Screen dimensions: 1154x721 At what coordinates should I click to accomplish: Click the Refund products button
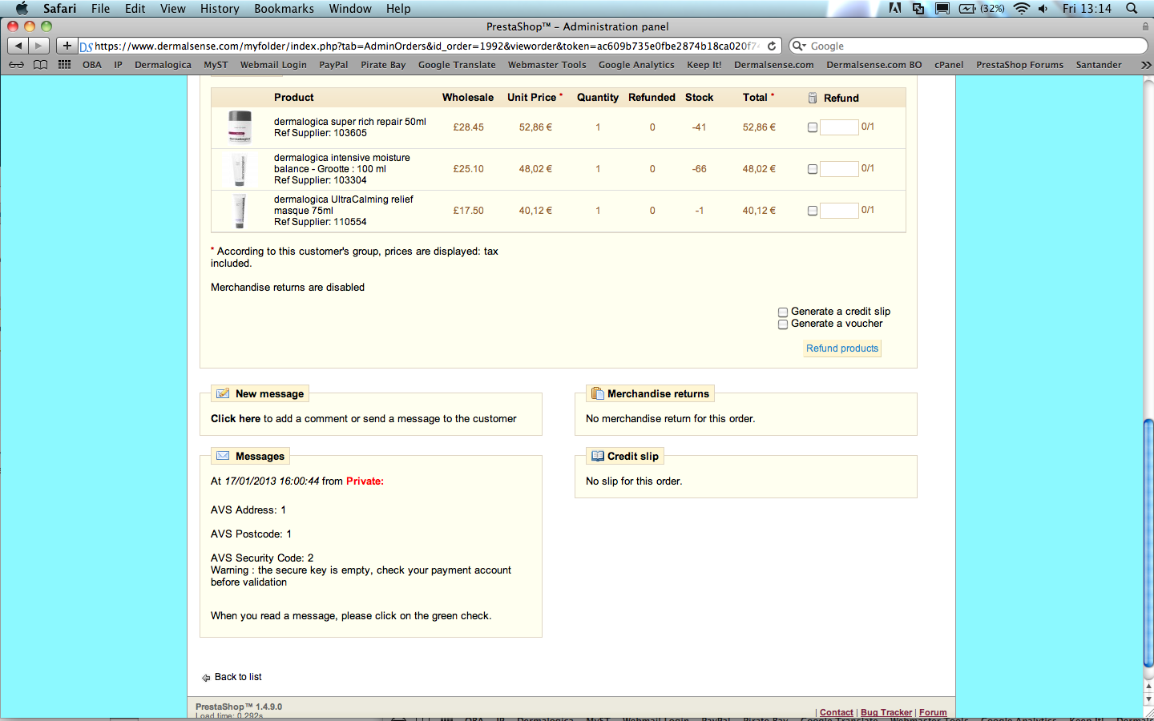pos(842,348)
